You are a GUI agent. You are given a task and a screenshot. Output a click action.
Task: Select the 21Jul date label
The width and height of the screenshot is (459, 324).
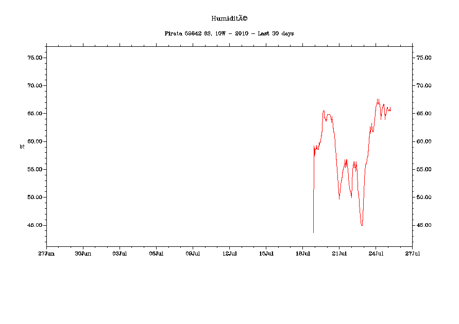click(339, 254)
